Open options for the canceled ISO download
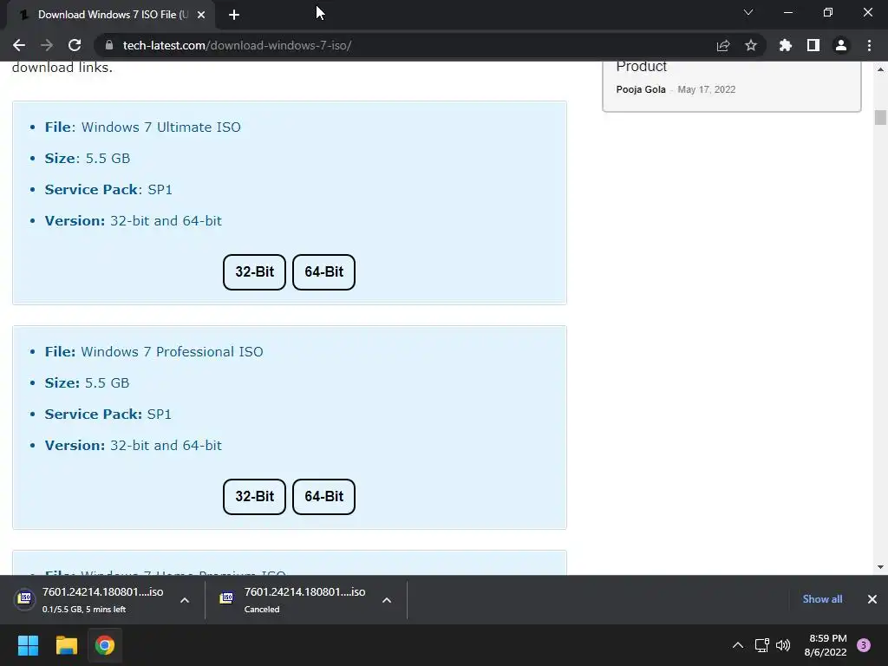888x666 pixels. (387, 600)
